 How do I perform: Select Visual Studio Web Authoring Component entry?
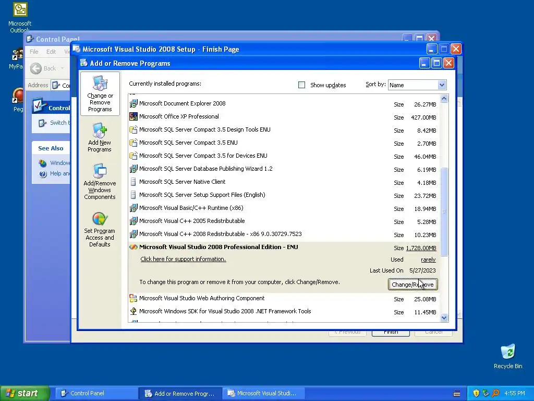(x=283, y=298)
